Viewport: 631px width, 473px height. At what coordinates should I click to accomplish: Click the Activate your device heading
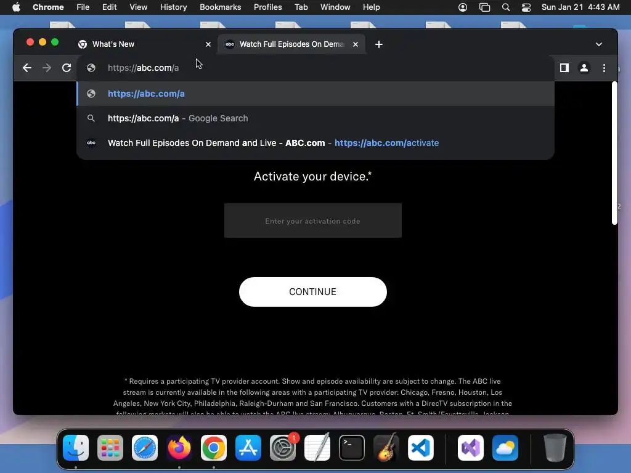pos(312,176)
